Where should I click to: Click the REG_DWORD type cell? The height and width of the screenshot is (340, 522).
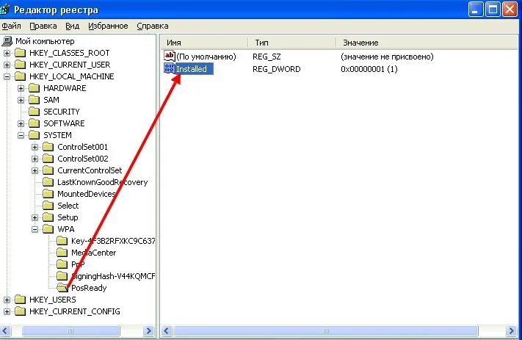point(277,69)
